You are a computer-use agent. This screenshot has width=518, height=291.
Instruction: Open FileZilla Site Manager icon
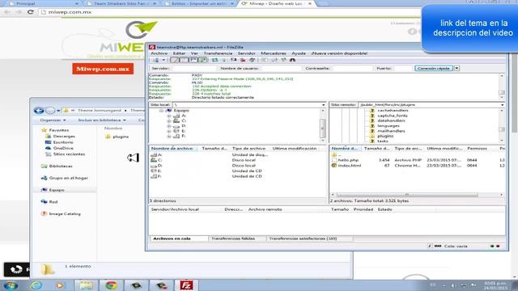(x=155, y=60)
